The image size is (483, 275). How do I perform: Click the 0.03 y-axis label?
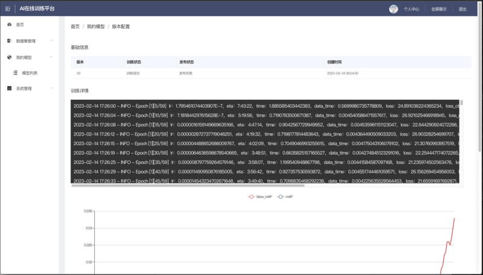pyautogui.click(x=89, y=228)
